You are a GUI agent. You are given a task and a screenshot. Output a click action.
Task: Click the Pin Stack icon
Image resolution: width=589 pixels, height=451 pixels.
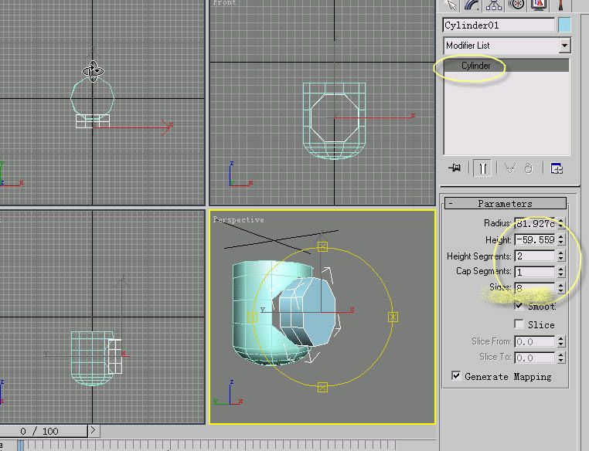pos(455,168)
